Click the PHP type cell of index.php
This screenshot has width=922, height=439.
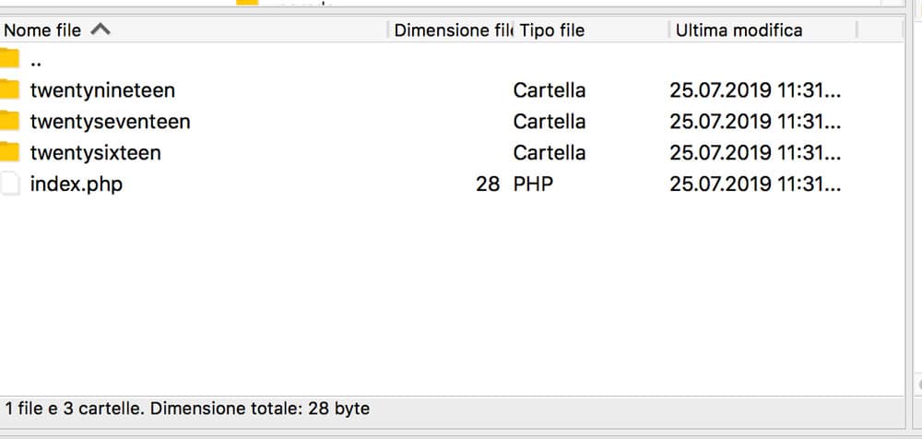pos(533,184)
